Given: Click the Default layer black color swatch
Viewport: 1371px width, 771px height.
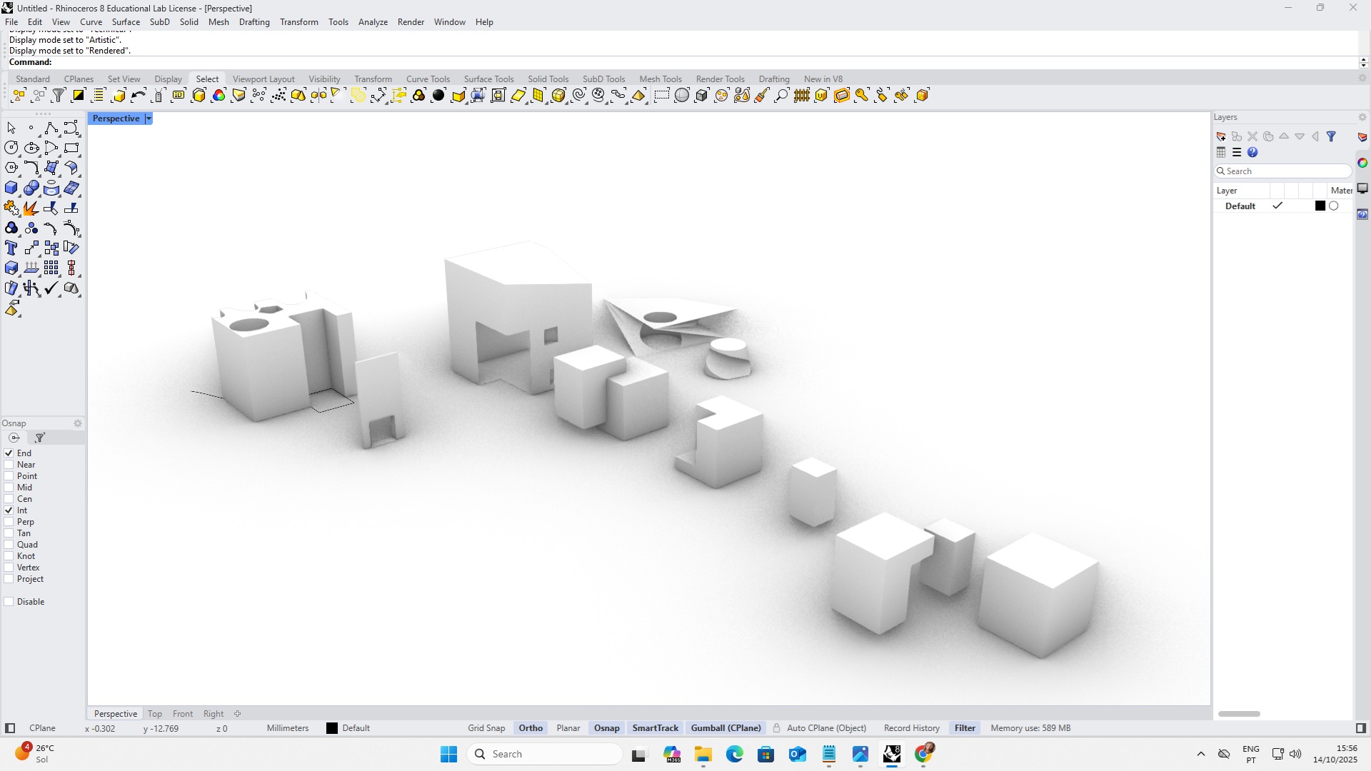Looking at the screenshot, I should point(1320,206).
